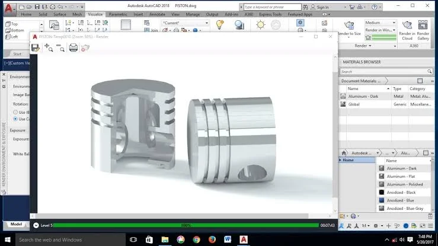Click the Render in Cloud teapot icon

point(407,25)
